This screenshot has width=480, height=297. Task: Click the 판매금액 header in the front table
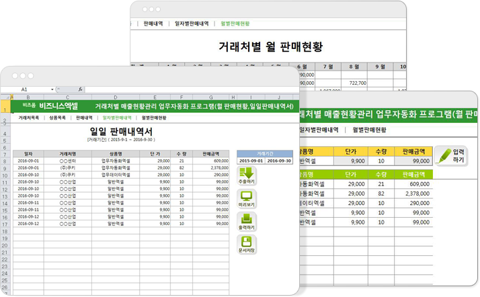click(x=211, y=154)
